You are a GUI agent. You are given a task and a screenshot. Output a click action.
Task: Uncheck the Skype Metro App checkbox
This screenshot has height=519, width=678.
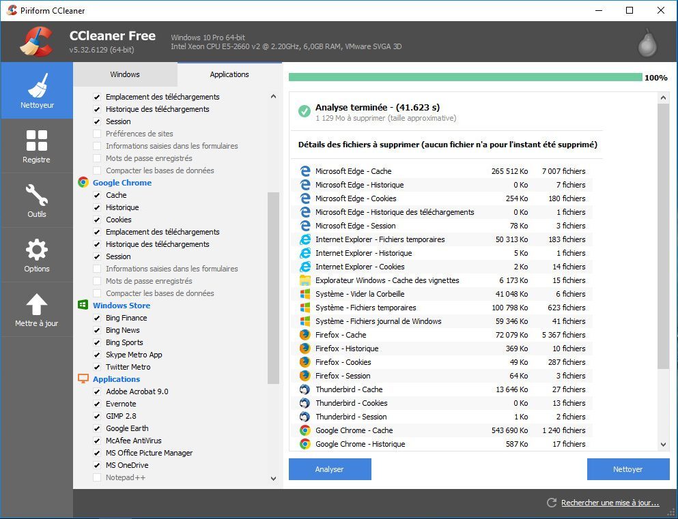click(x=97, y=355)
